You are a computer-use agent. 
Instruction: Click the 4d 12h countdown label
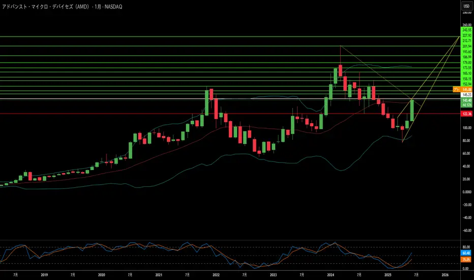coord(467,105)
